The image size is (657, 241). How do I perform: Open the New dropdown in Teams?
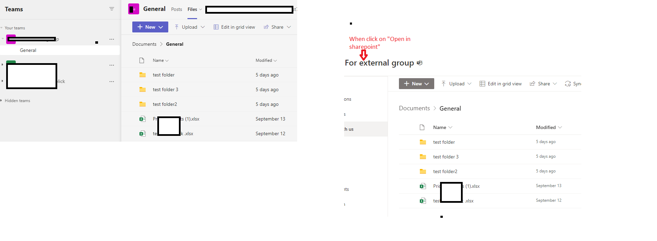click(150, 27)
